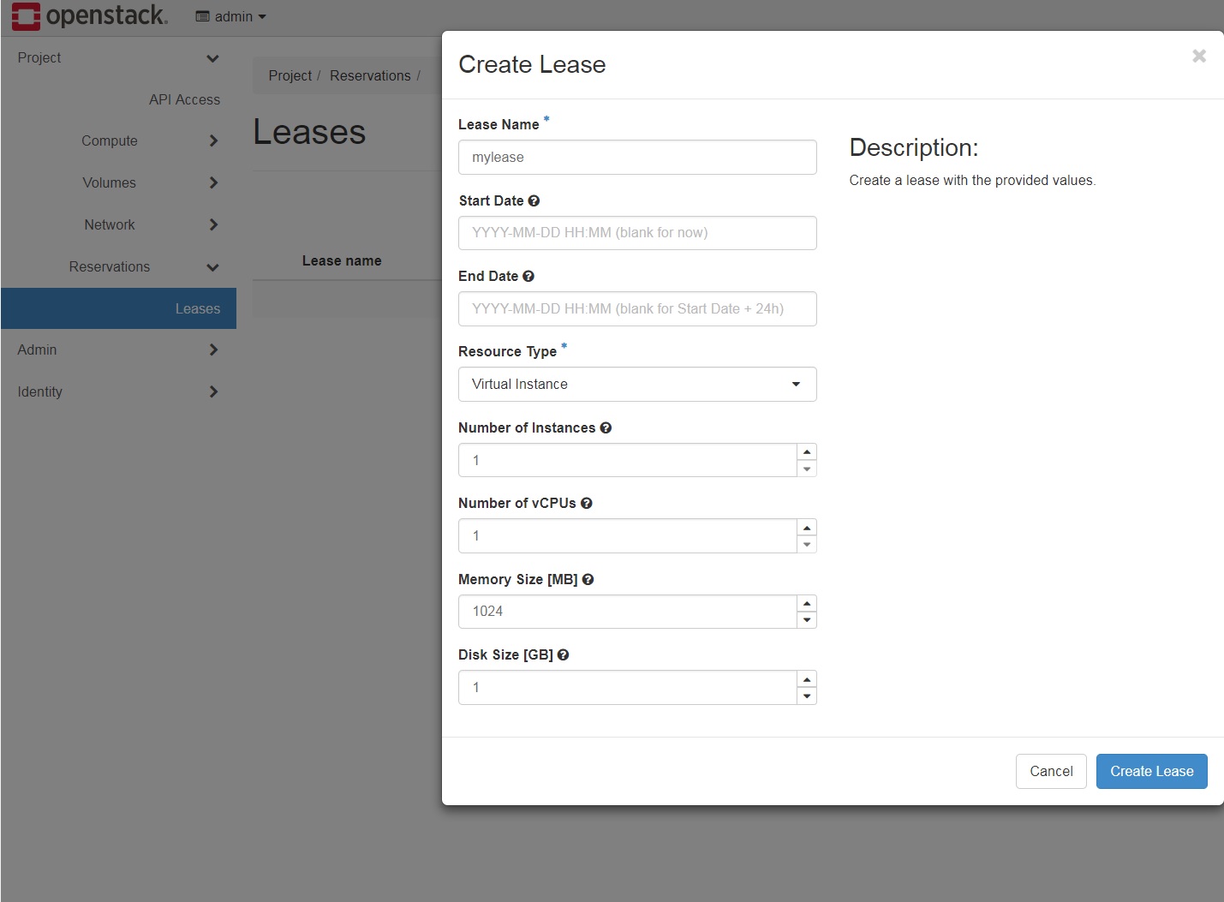The height and width of the screenshot is (902, 1224).
Task: Click the OpenStack logo
Action: [x=89, y=16]
